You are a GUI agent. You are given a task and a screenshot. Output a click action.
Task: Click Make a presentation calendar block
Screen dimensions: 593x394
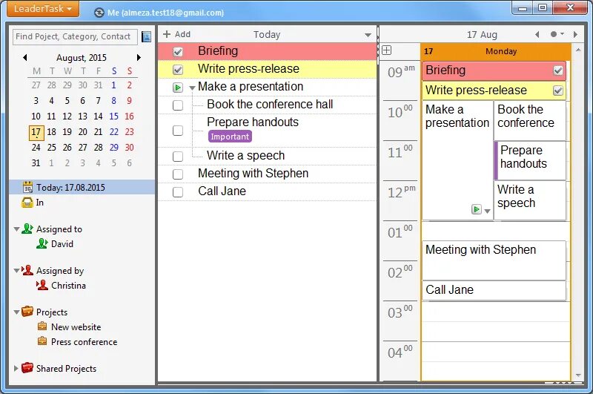point(457,160)
